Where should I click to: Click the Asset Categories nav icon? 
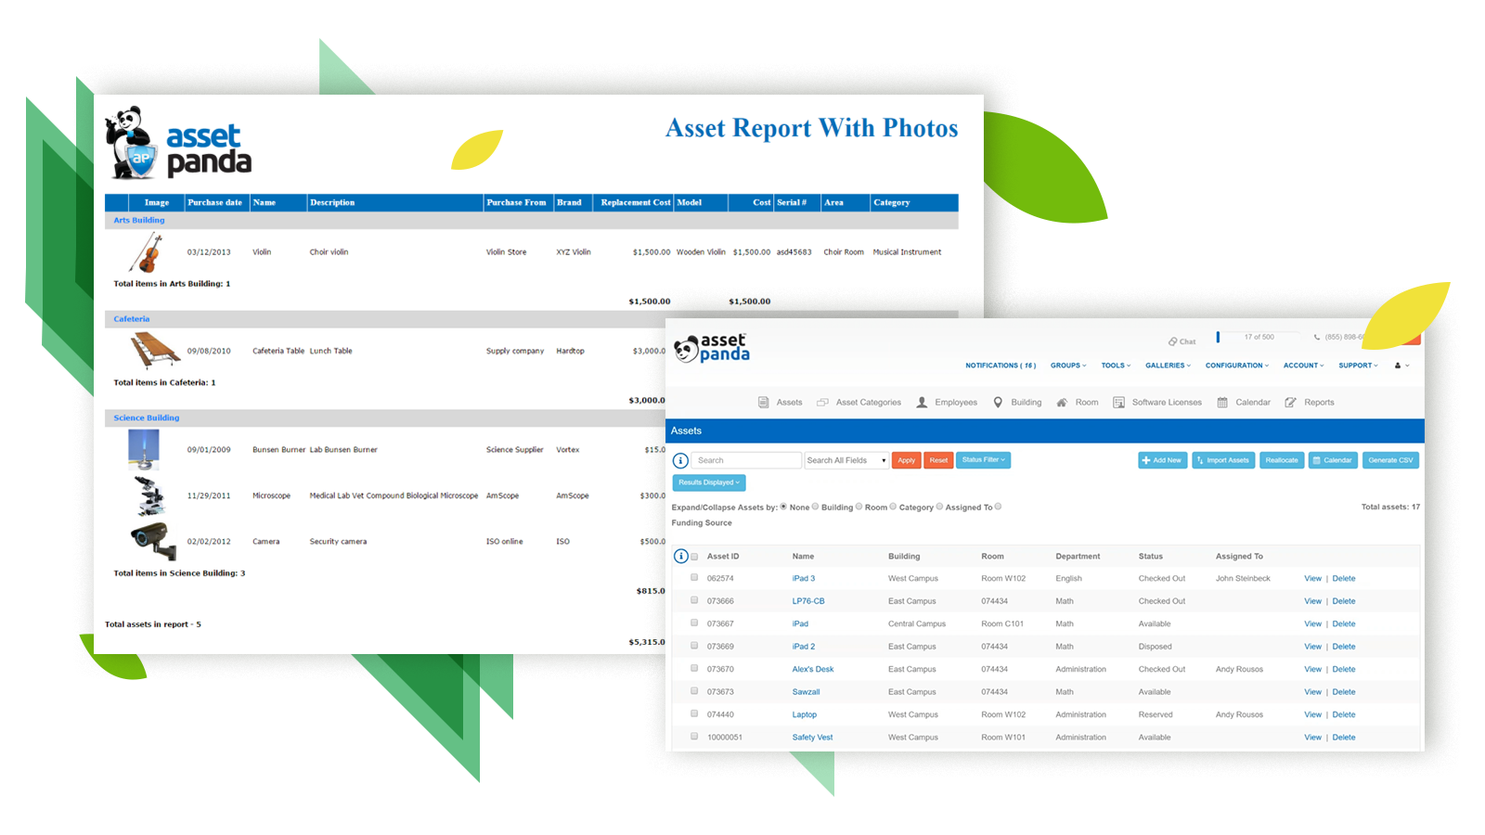(822, 403)
